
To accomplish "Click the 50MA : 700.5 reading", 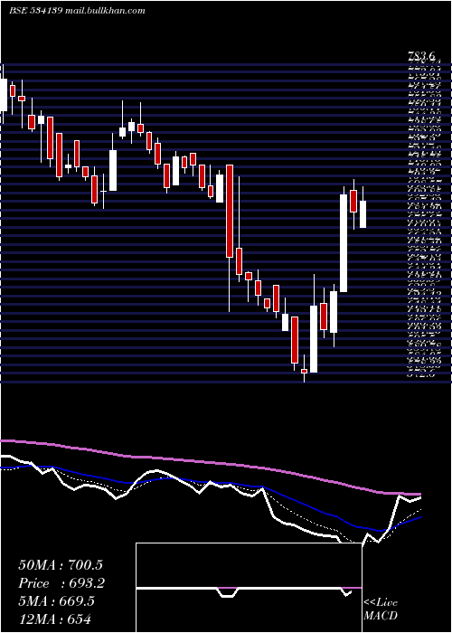I will (x=61, y=565).
